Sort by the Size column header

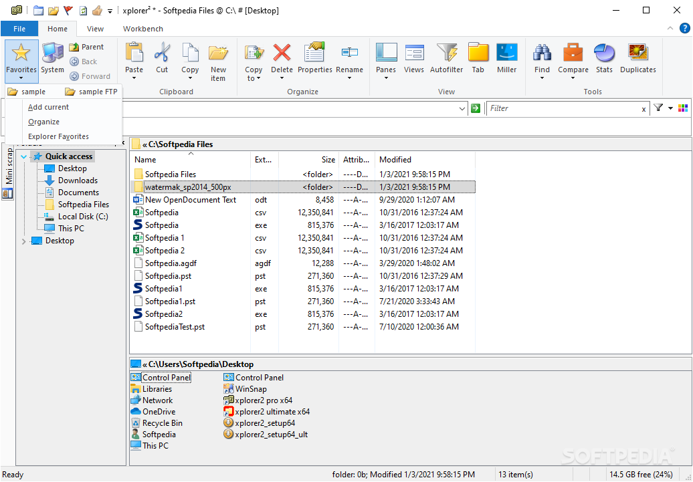[308, 160]
